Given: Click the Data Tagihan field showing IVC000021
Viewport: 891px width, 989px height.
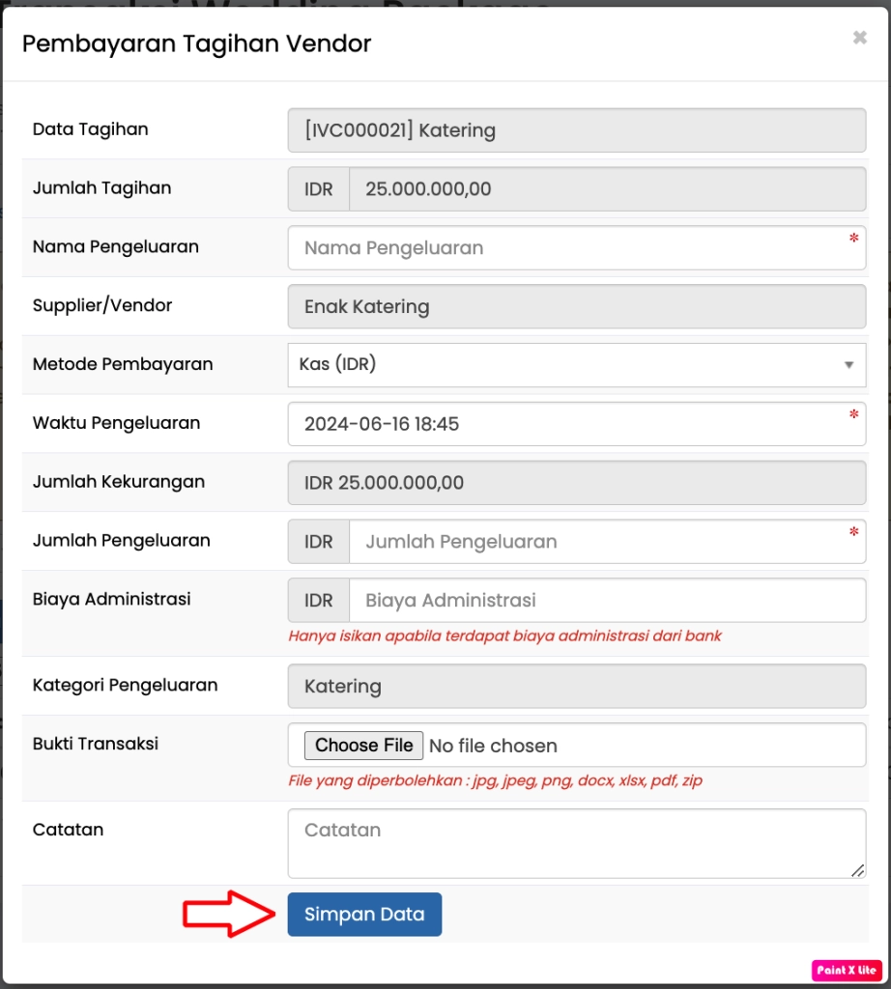Looking at the screenshot, I should 576,129.
